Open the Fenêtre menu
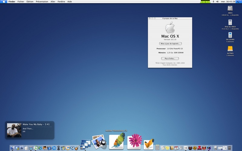Image resolution: width=242 pixels, height=151 pixels. pyautogui.click(x=61, y=2)
